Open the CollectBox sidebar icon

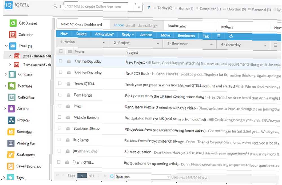pos(12,97)
